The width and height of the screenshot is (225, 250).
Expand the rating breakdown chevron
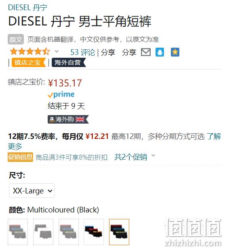click(57, 51)
